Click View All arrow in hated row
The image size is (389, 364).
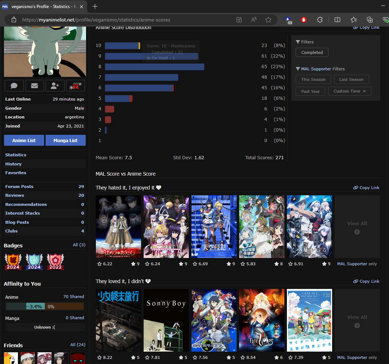tap(357, 232)
